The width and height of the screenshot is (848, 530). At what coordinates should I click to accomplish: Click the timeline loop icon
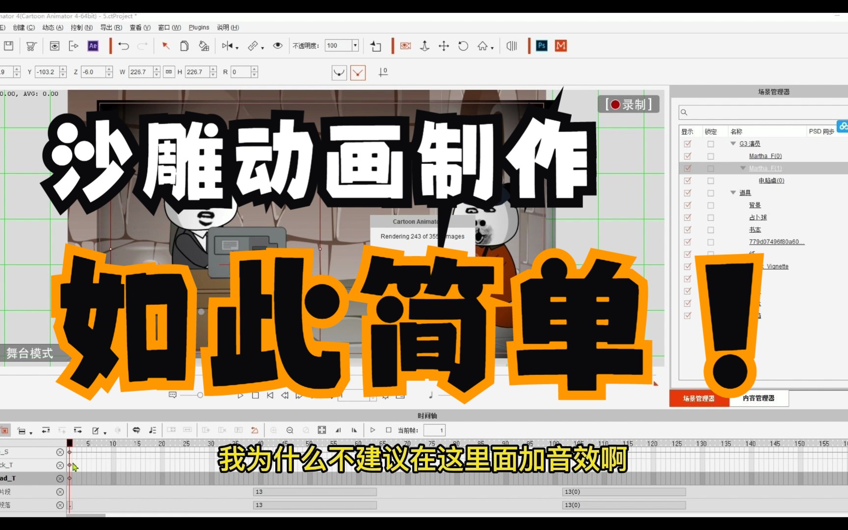pos(136,430)
